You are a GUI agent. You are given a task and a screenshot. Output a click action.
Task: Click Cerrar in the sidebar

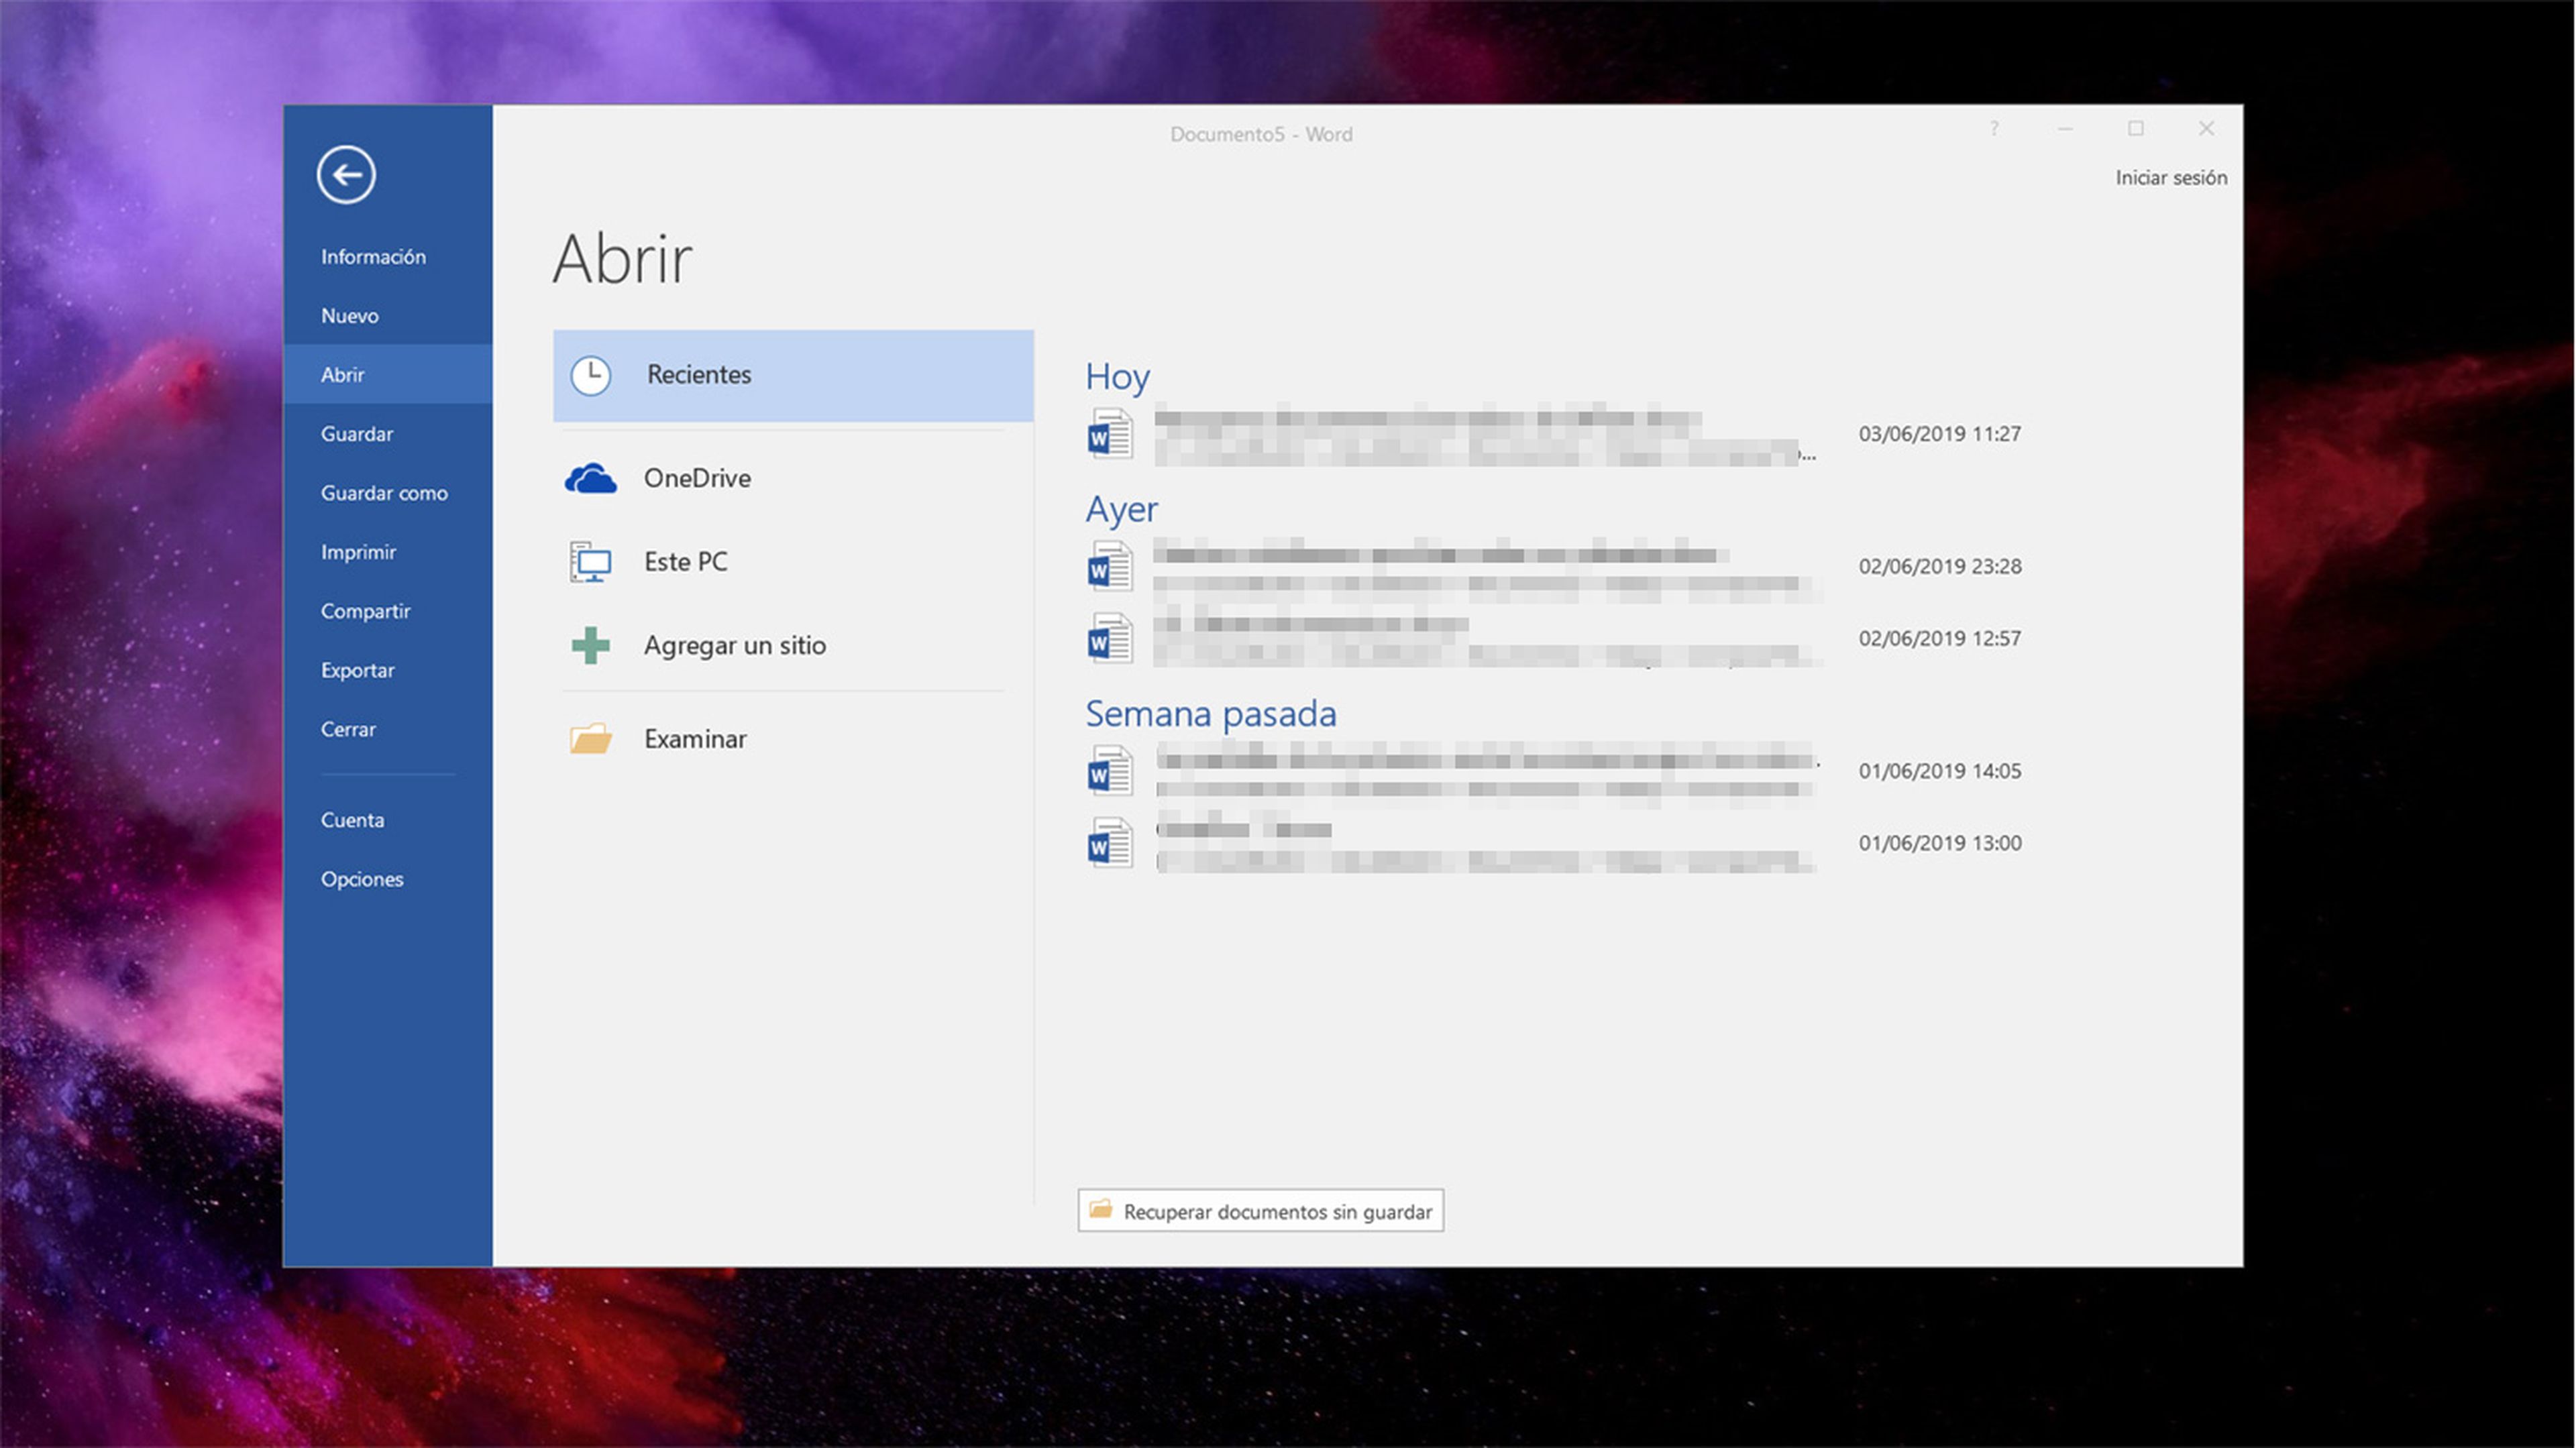pyautogui.click(x=388, y=729)
